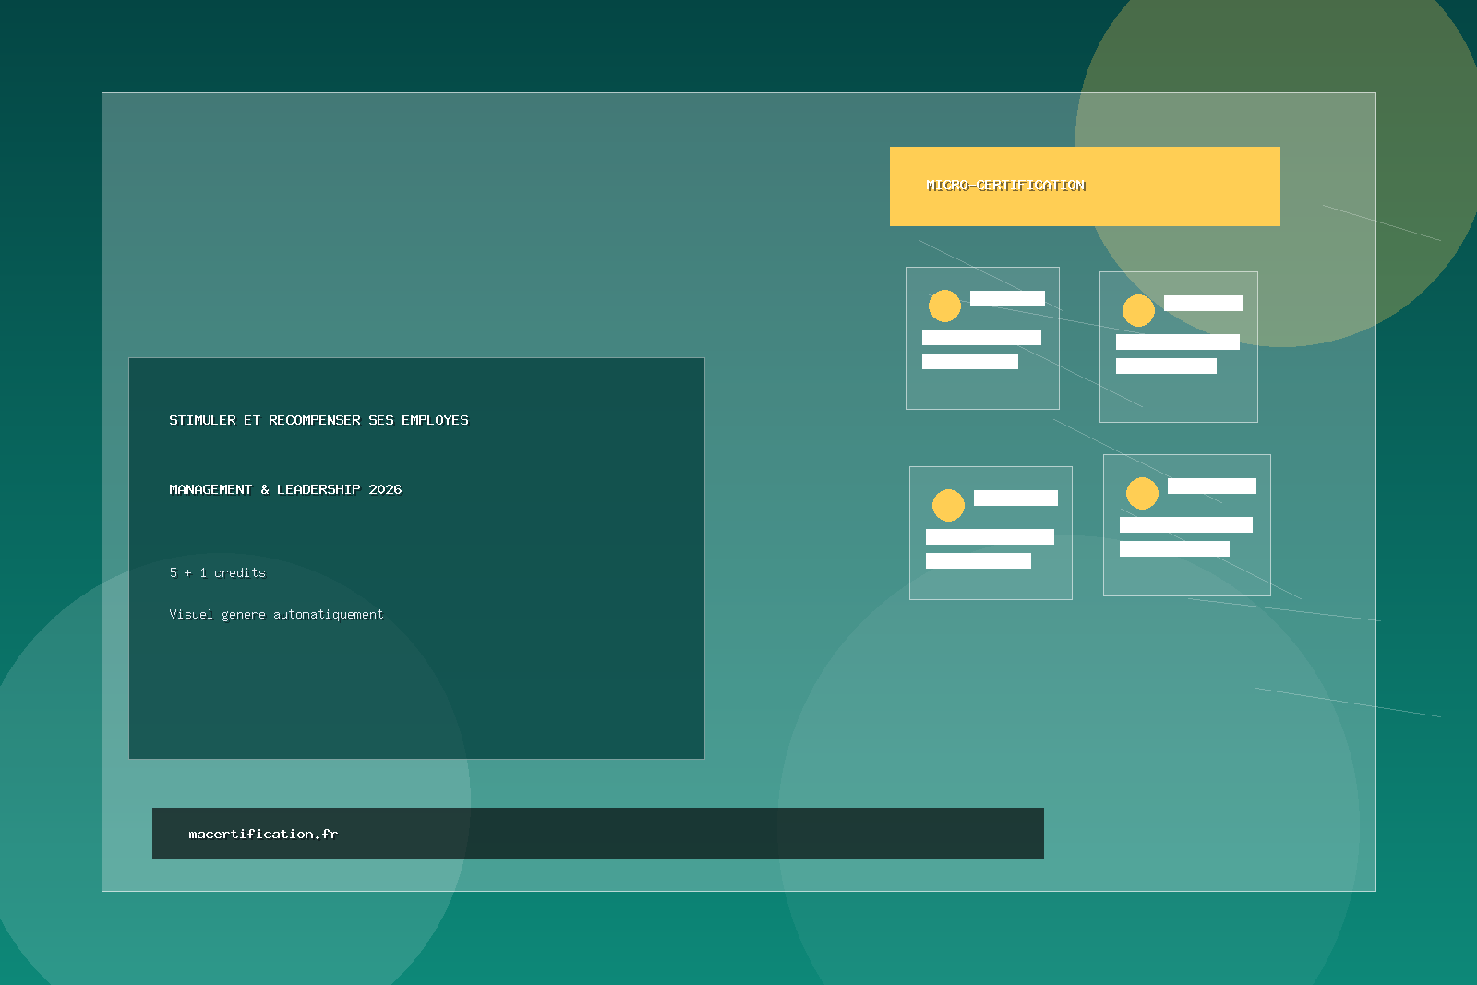Click the "5 + 1 credits" label
The image size is (1477, 985).
click(x=217, y=572)
